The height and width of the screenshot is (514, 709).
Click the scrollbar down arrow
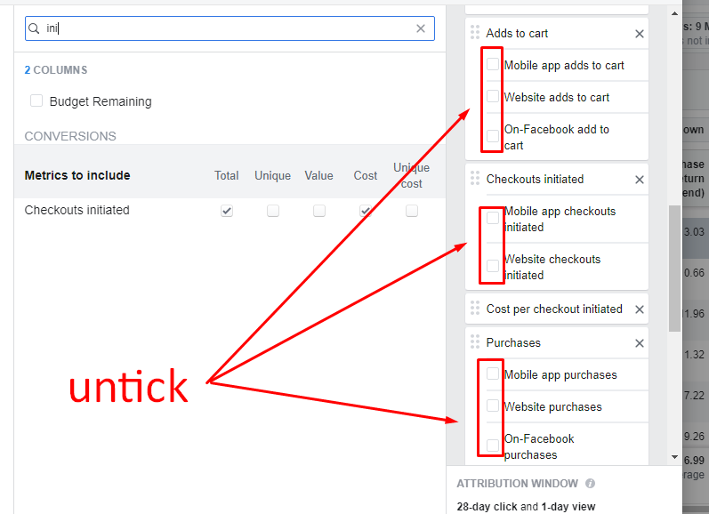[x=674, y=457]
